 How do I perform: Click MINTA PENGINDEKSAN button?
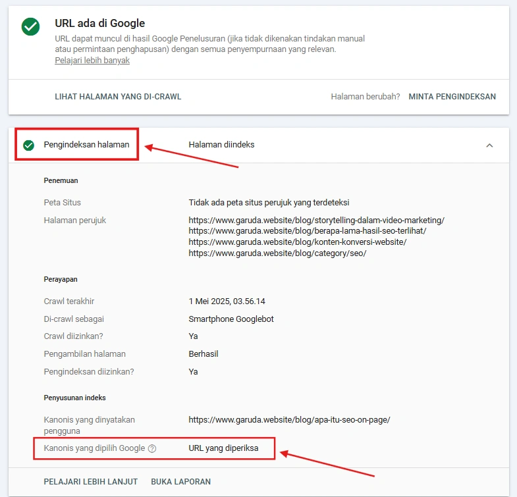point(452,97)
